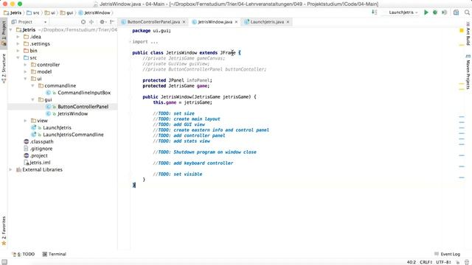472x265 pixels.
Task: Collapse the Jetris root node
Action: coord(11,29)
